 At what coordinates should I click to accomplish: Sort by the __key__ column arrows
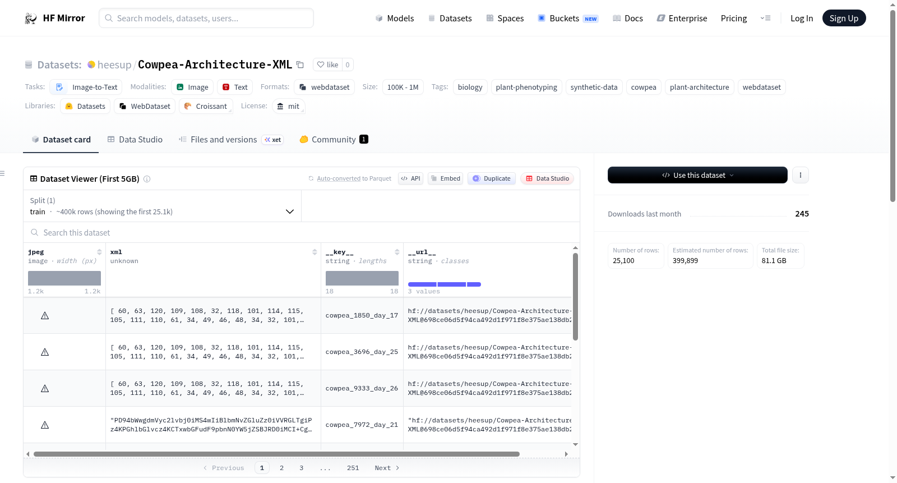(397, 252)
